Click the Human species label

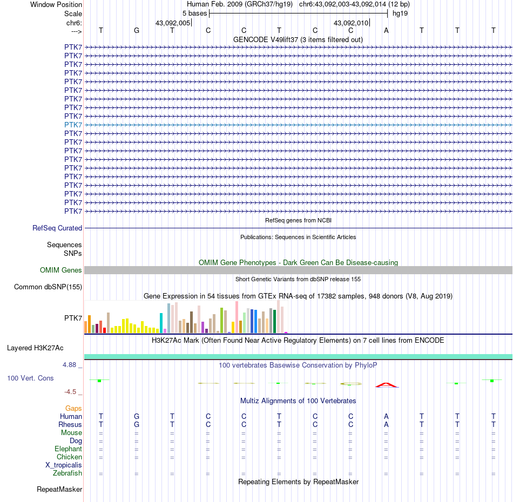71,416
